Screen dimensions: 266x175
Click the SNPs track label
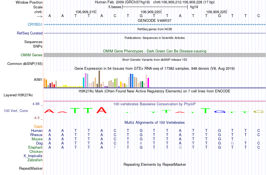(x=38, y=46)
